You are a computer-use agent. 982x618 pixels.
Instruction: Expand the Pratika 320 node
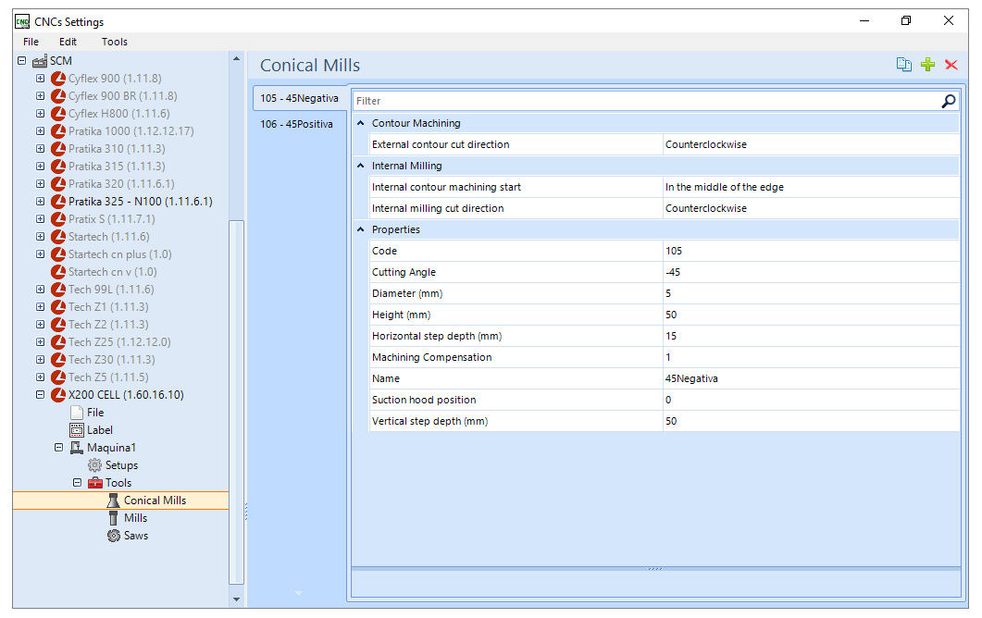40,183
